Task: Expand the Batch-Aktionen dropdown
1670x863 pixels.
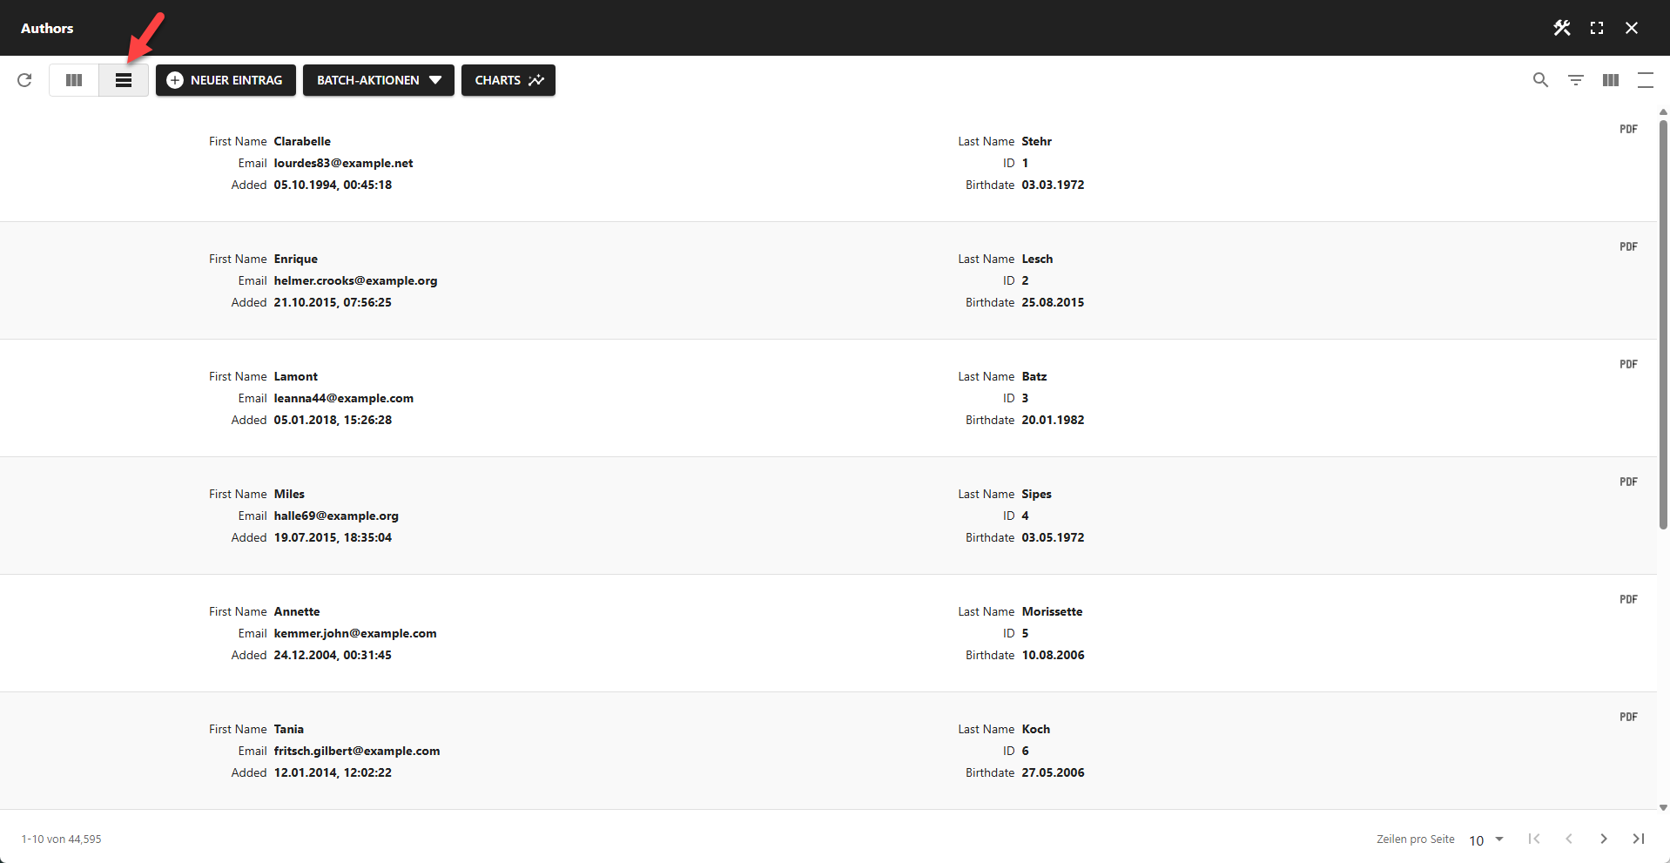Action: 378,80
